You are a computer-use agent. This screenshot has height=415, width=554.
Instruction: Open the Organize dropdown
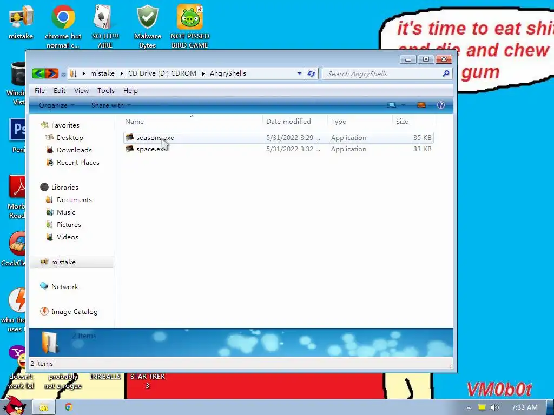coord(56,105)
